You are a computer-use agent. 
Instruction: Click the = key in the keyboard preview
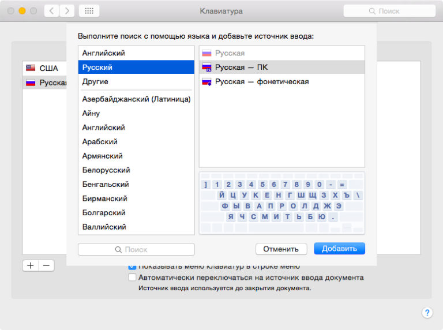[342, 185]
